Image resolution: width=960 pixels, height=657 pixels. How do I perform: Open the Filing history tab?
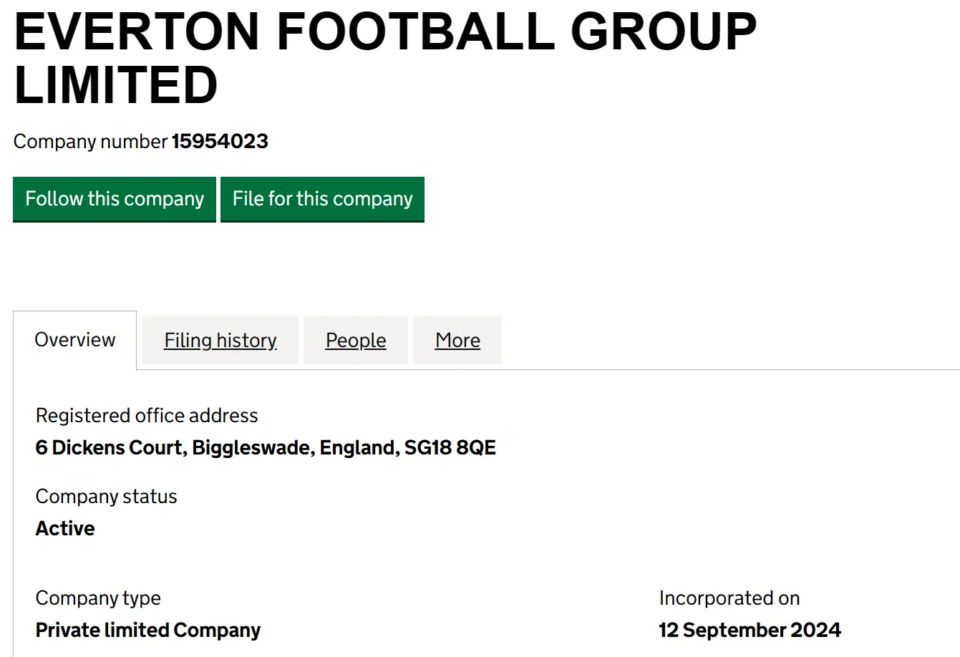pyautogui.click(x=220, y=341)
